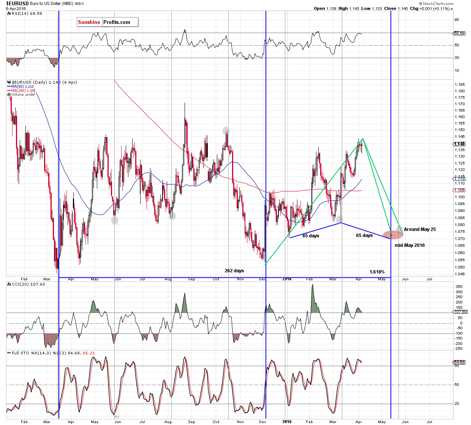Click the blue MA(50) line swatch
Viewport: 471px width, 425px height.
point(9,87)
